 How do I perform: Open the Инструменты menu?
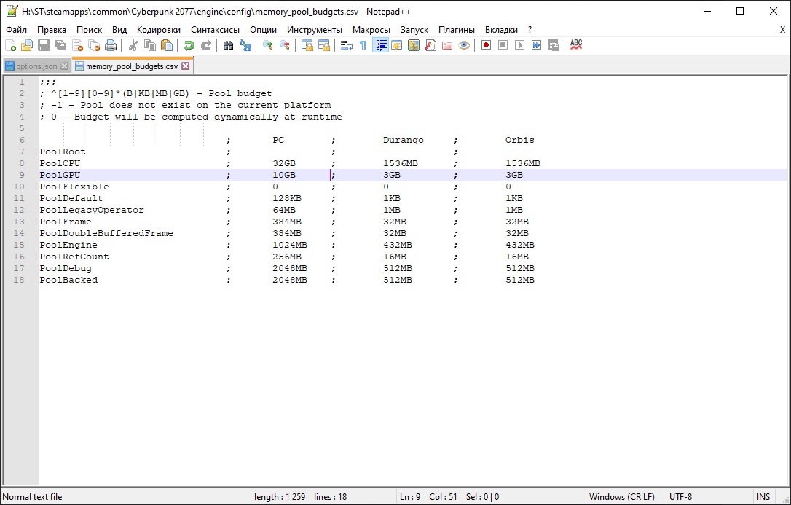[x=314, y=30]
